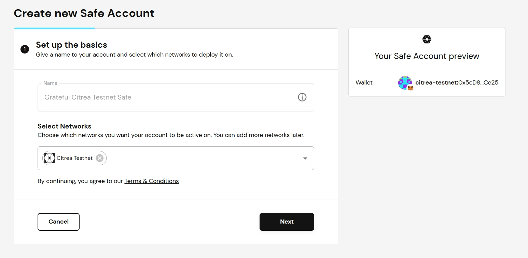Viewport: 528px width, 258px height.
Task: Click the Citrea Testnet logo in the chip
Action: pyautogui.click(x=50, y=158)
